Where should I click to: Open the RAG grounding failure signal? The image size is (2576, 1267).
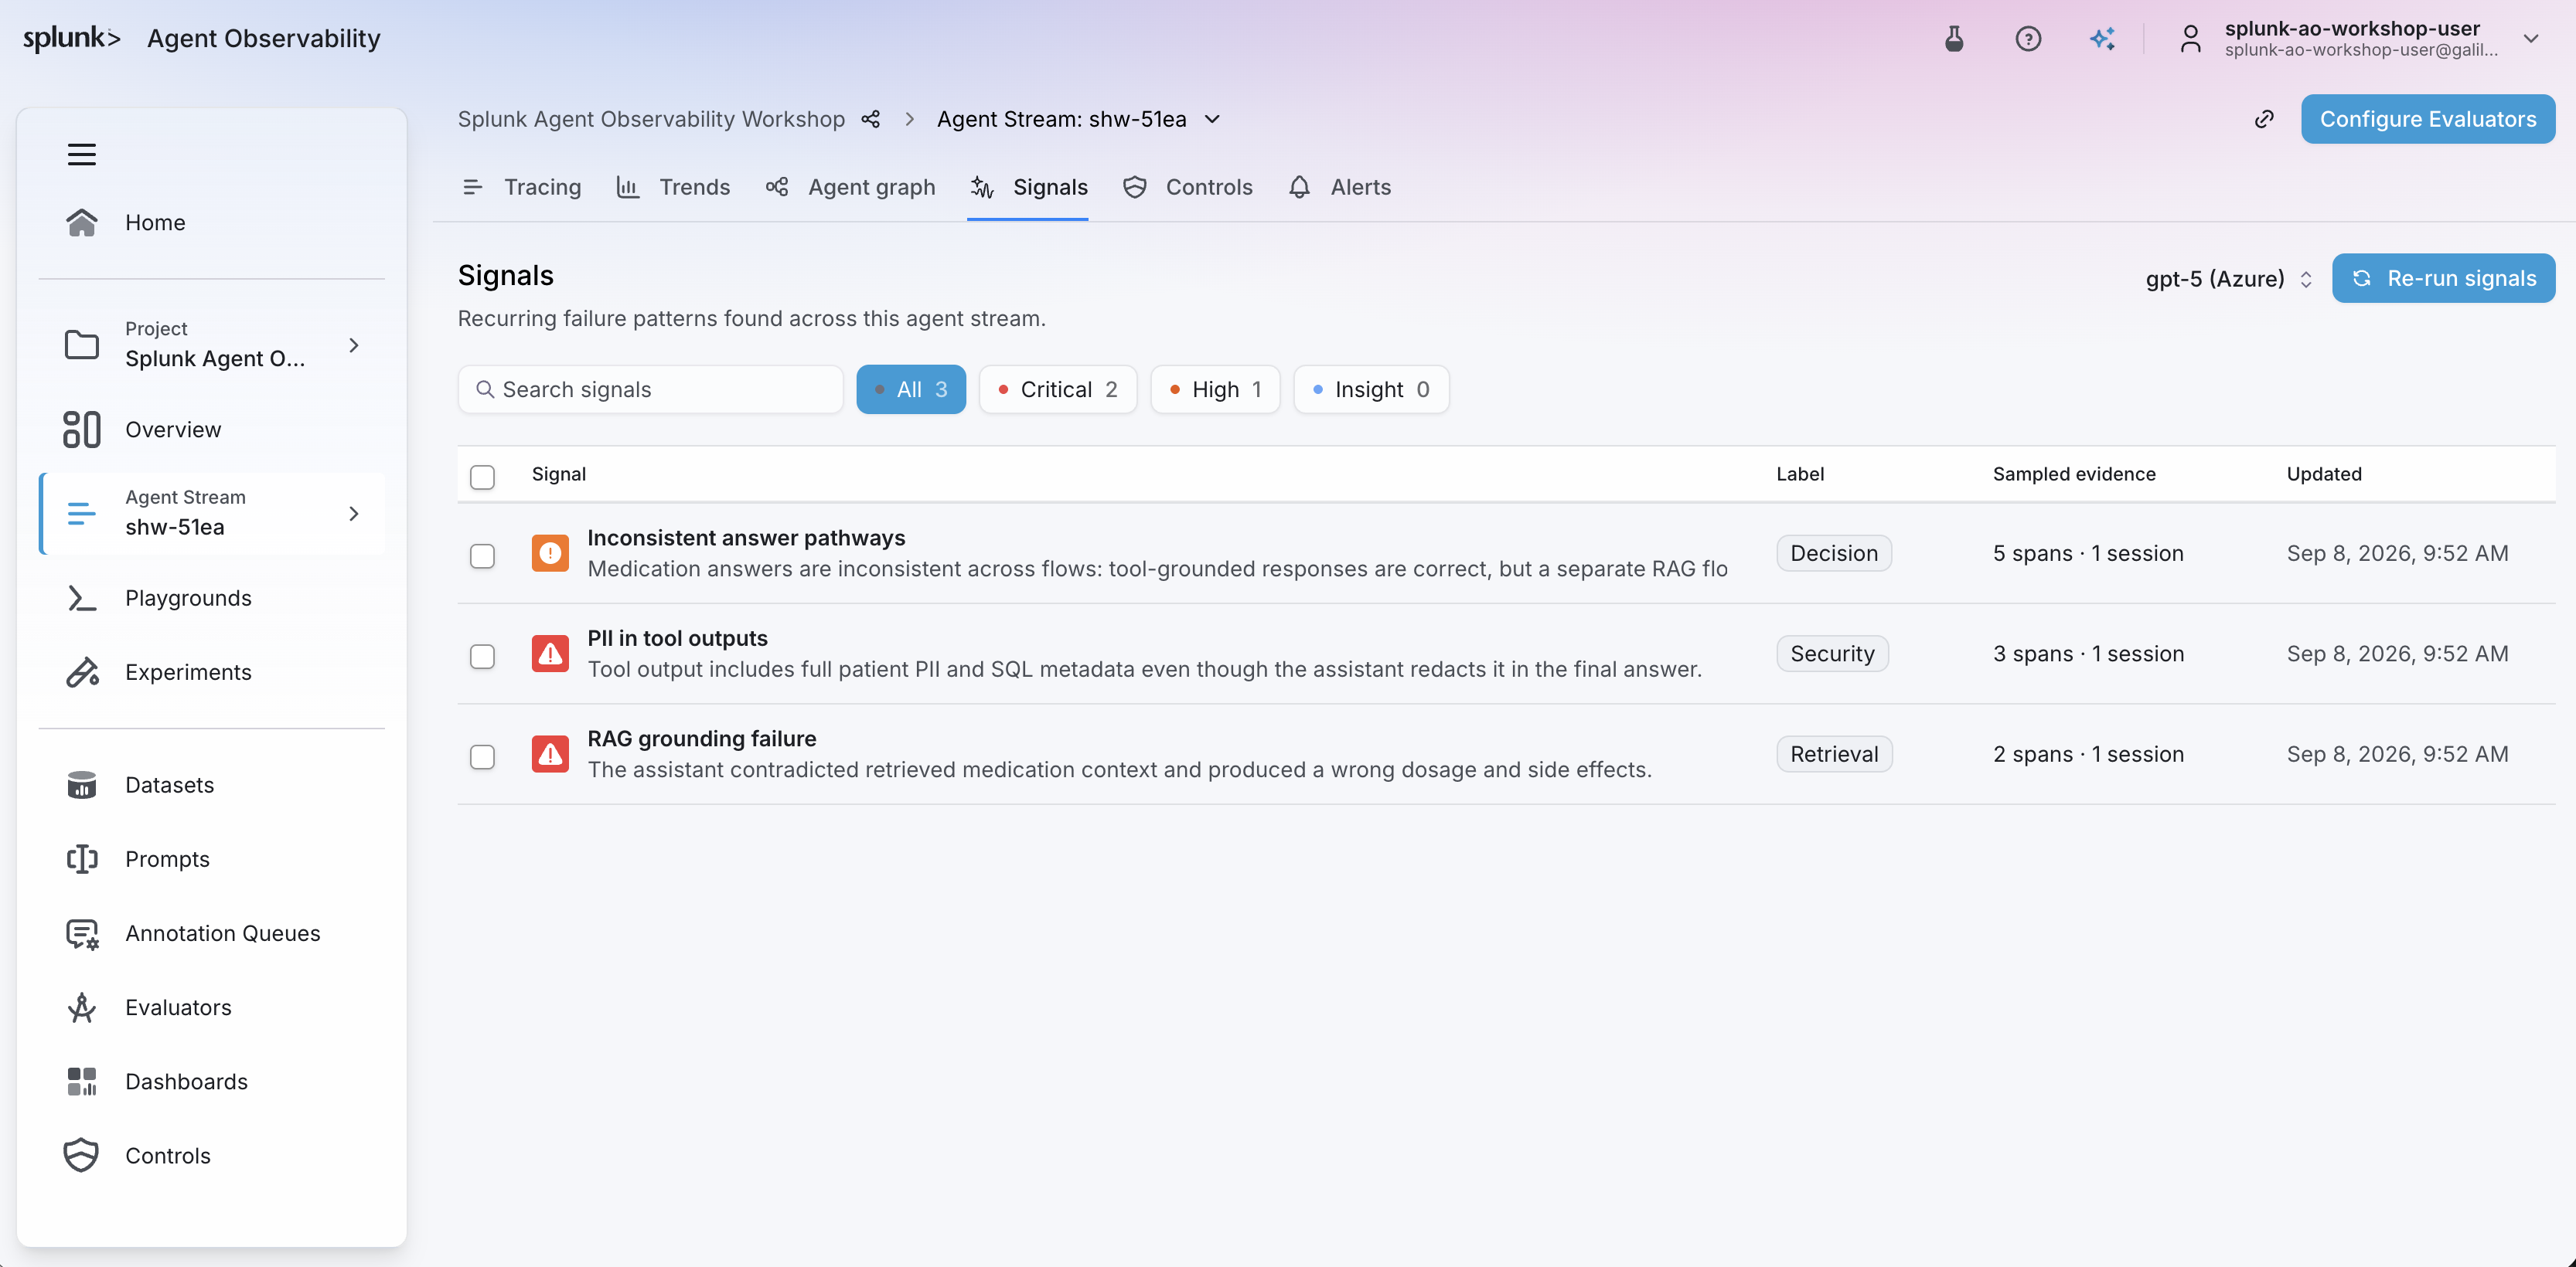pos(701,739)
